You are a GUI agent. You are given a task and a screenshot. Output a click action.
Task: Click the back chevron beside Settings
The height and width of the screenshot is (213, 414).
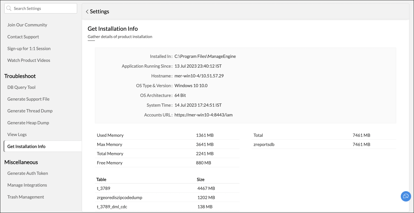[87, 12]
